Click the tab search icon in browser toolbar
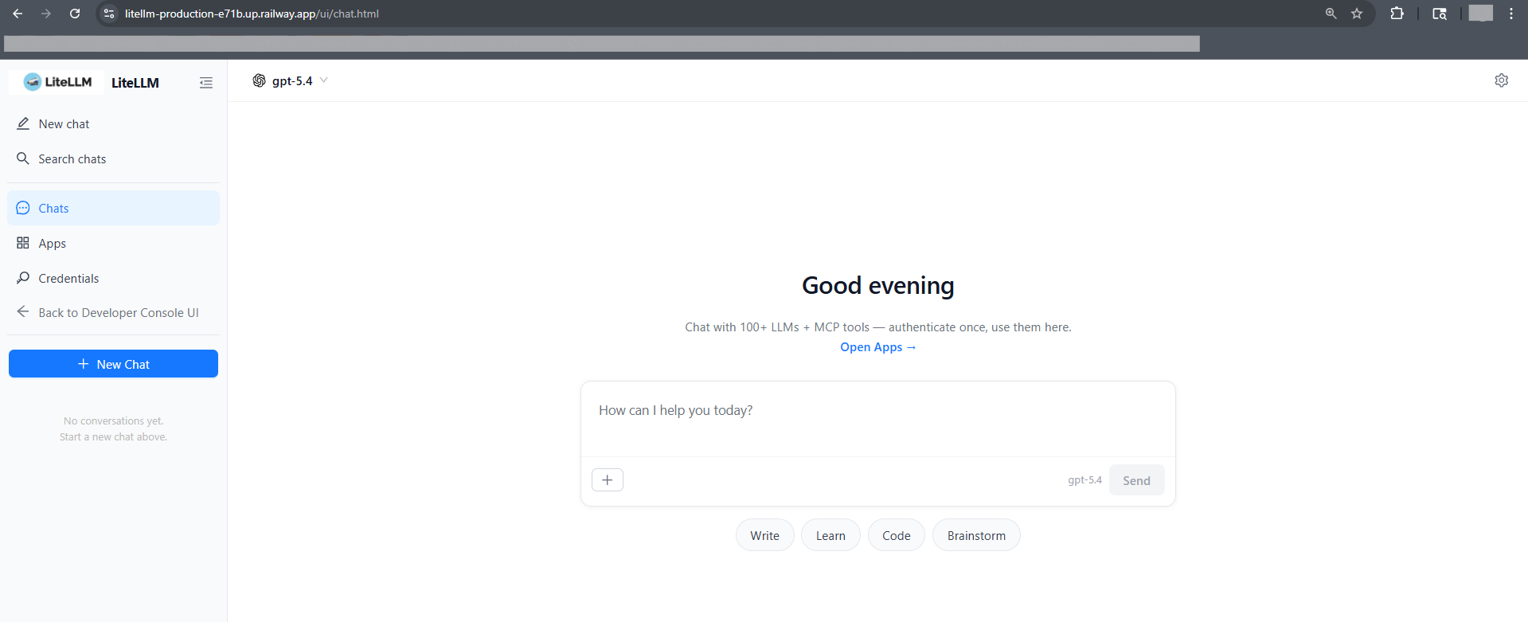 (1440, 14)
